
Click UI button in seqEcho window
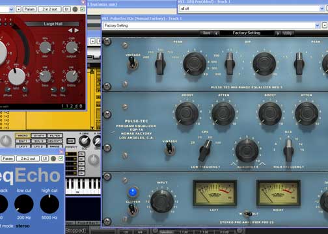coord(45,159)
